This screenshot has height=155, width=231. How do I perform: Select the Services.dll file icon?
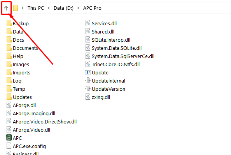point(88,23)
